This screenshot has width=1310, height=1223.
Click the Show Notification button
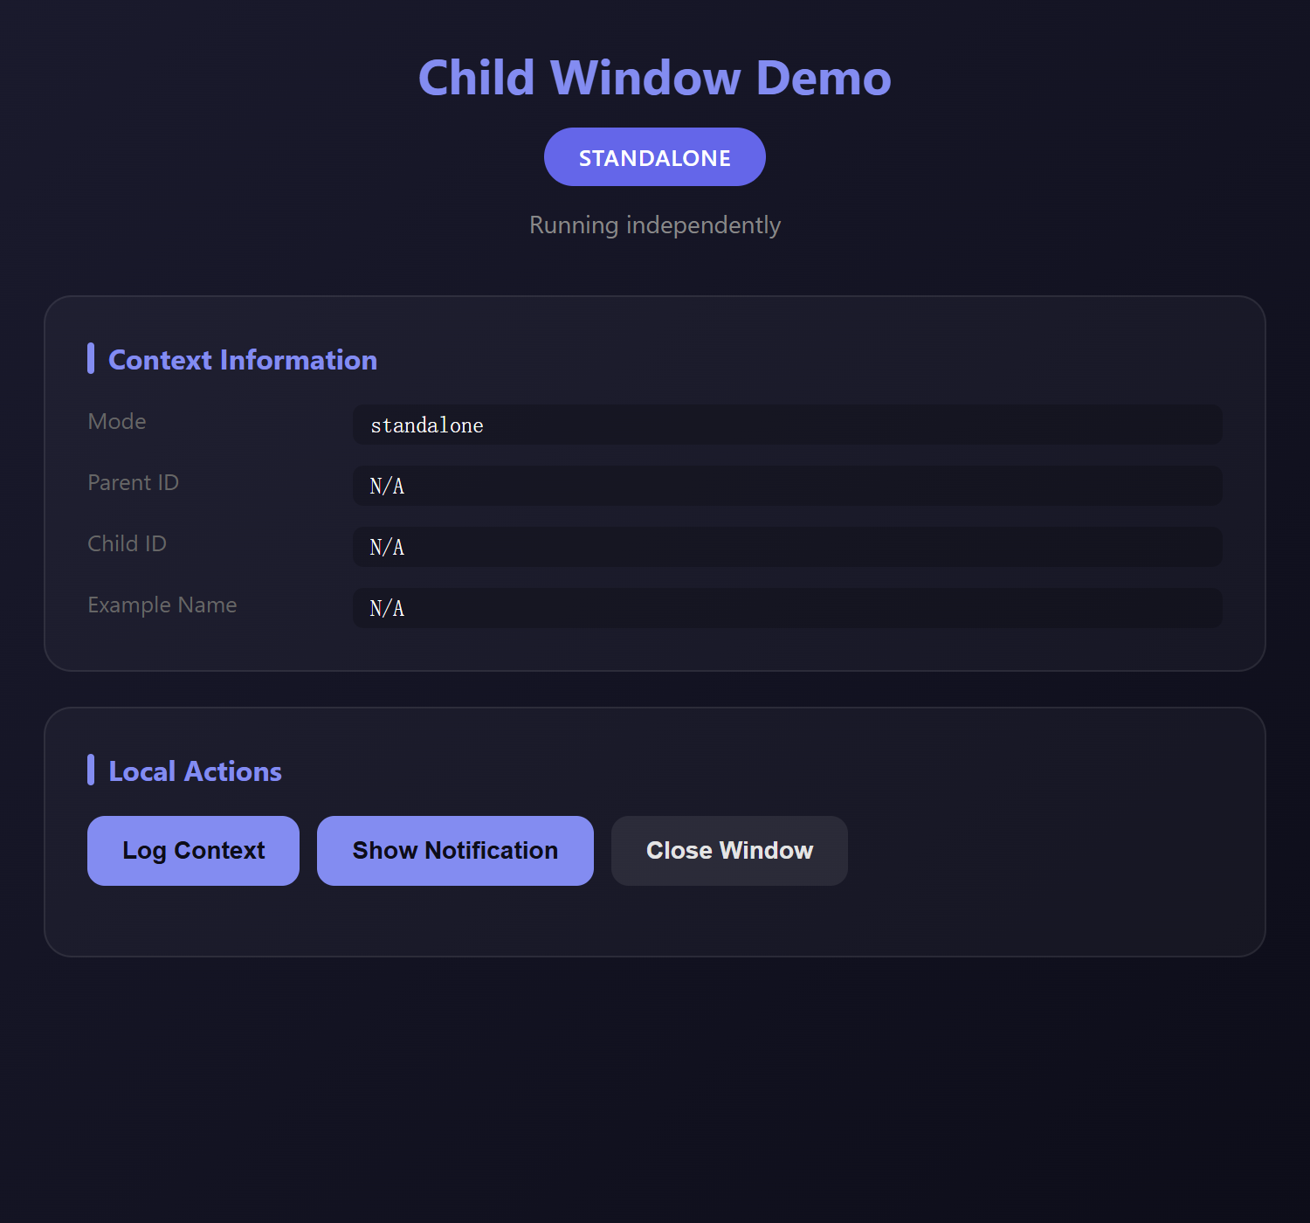click(x=454, y=850)
